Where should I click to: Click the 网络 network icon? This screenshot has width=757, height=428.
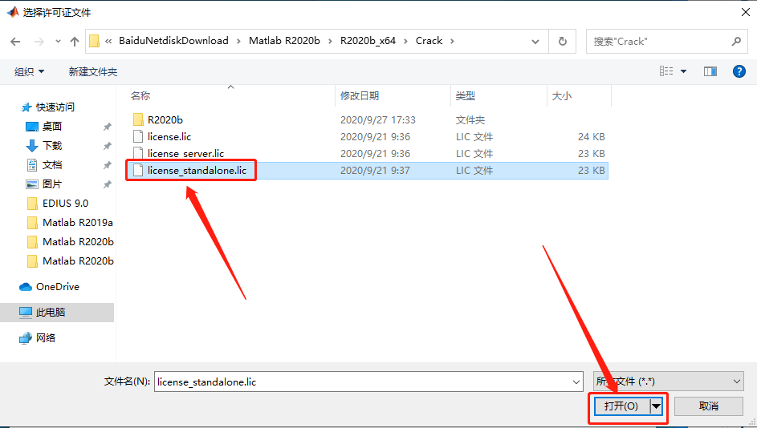click(26, 338)
